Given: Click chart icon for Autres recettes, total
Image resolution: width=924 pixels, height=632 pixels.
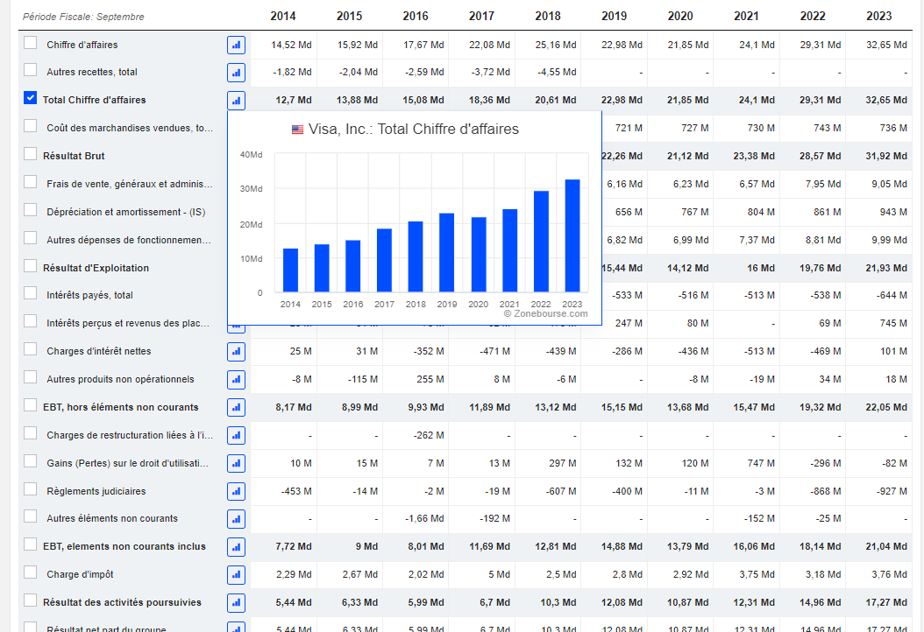Looking at the screenshot, I should (x=236, y=73).
